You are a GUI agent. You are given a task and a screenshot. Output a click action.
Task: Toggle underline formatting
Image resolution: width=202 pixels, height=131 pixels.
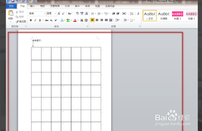pyautogui.click(x=40, y=20)
